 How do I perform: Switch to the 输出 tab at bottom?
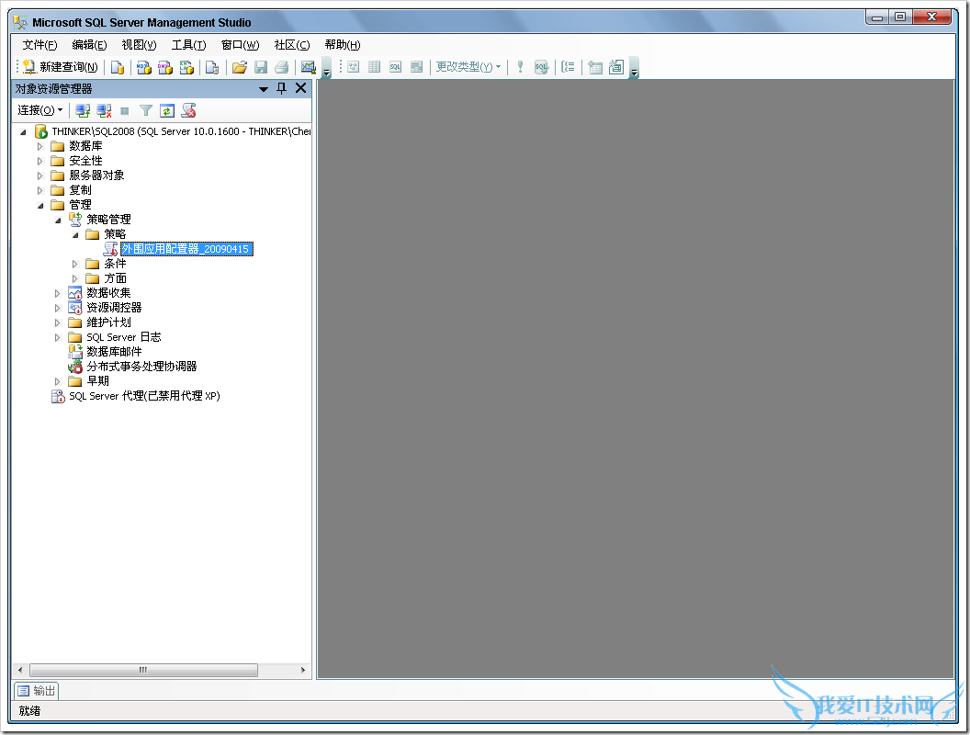point(37,691)
